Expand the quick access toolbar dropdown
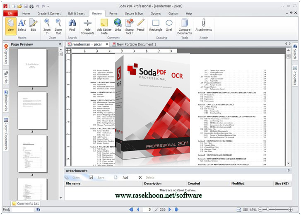This screenshot has height=215, width=301. [48, 6]
